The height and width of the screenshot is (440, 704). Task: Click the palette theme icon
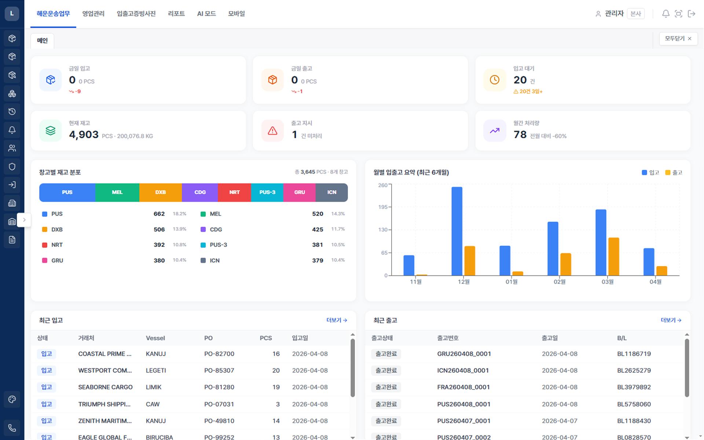[x=12, y=399]
